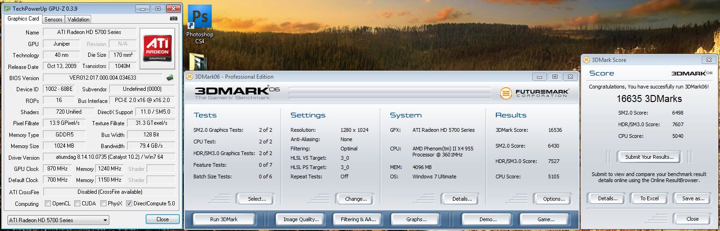Click the GPU name field ATI Radeon HD 5700 Series

pos(90,32)
